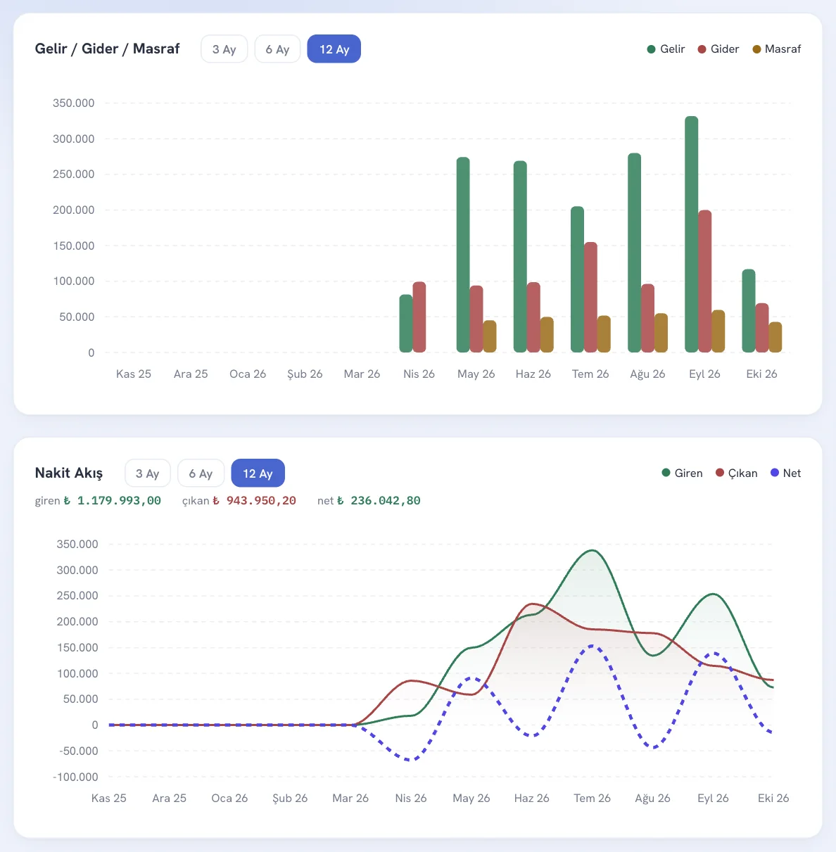Hide the Masraf series via its legend item
Viewport: 836px width, 852px height.
pos(777,49)
